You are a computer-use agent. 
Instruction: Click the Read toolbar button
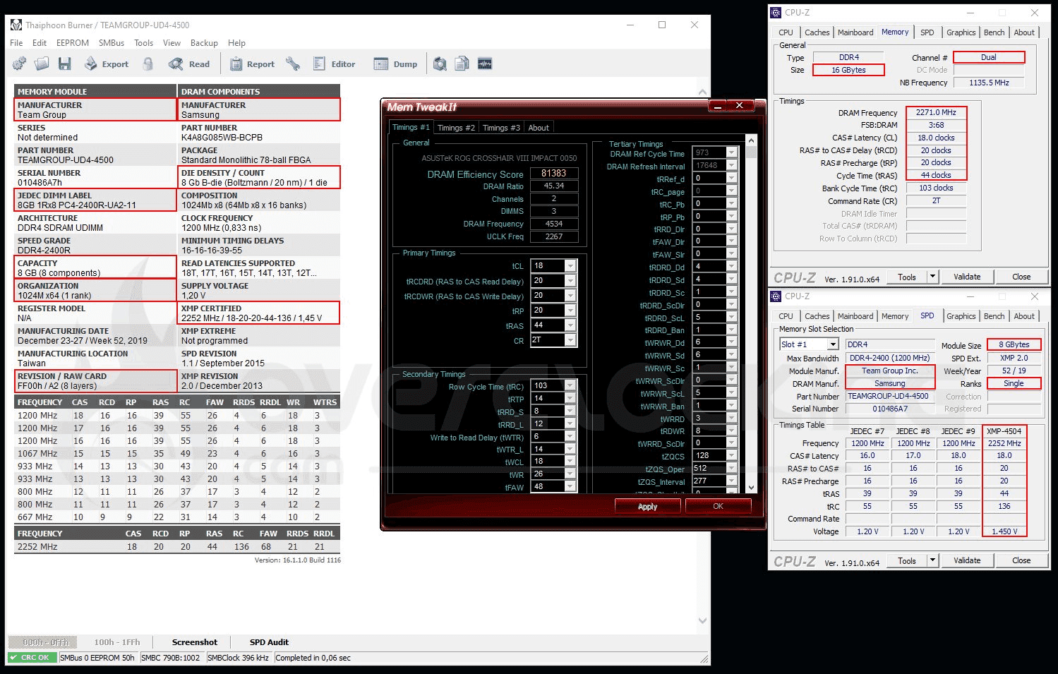(x=189, y=64)
